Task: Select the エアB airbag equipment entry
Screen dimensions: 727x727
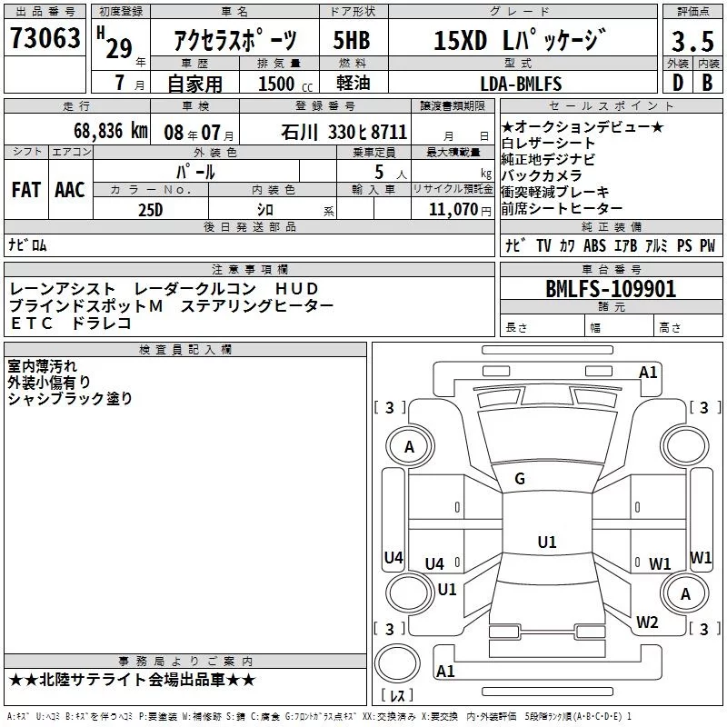Action: point(625,245)
